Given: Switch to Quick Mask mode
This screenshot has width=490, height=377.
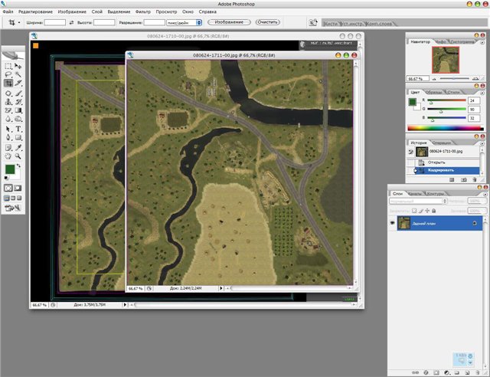Looking at the screenshot, I should pyautogui.click(x=18, y=188).
